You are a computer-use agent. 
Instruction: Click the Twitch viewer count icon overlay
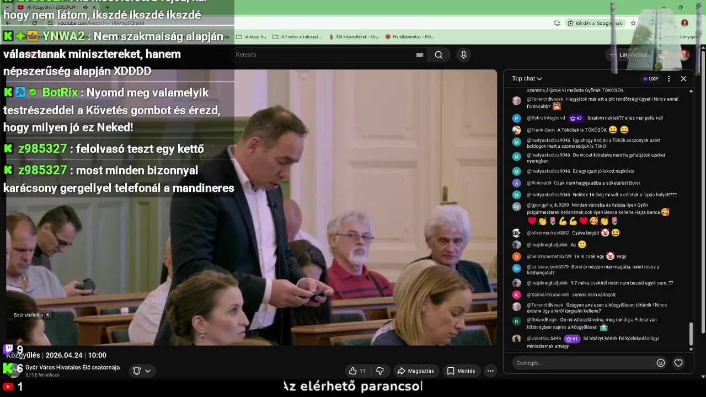(8, 349)
